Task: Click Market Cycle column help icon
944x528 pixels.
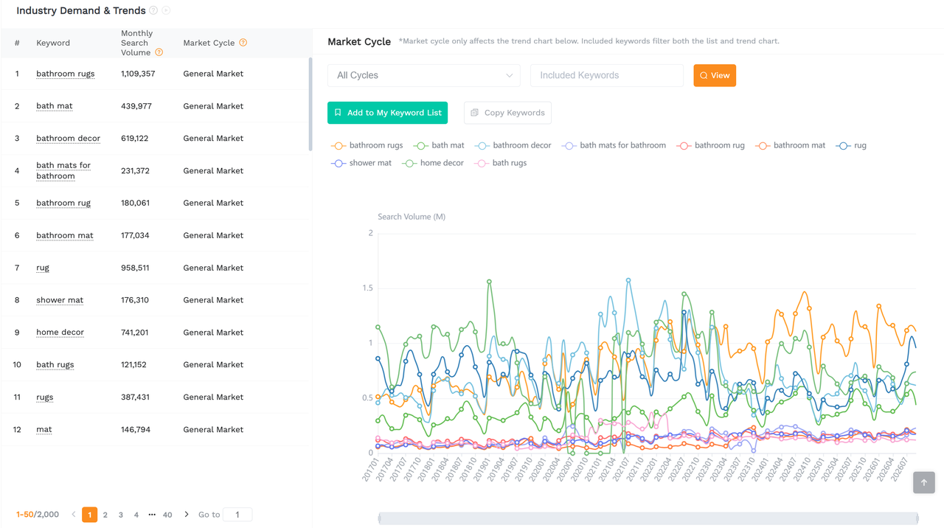Action: coord(243,43)
